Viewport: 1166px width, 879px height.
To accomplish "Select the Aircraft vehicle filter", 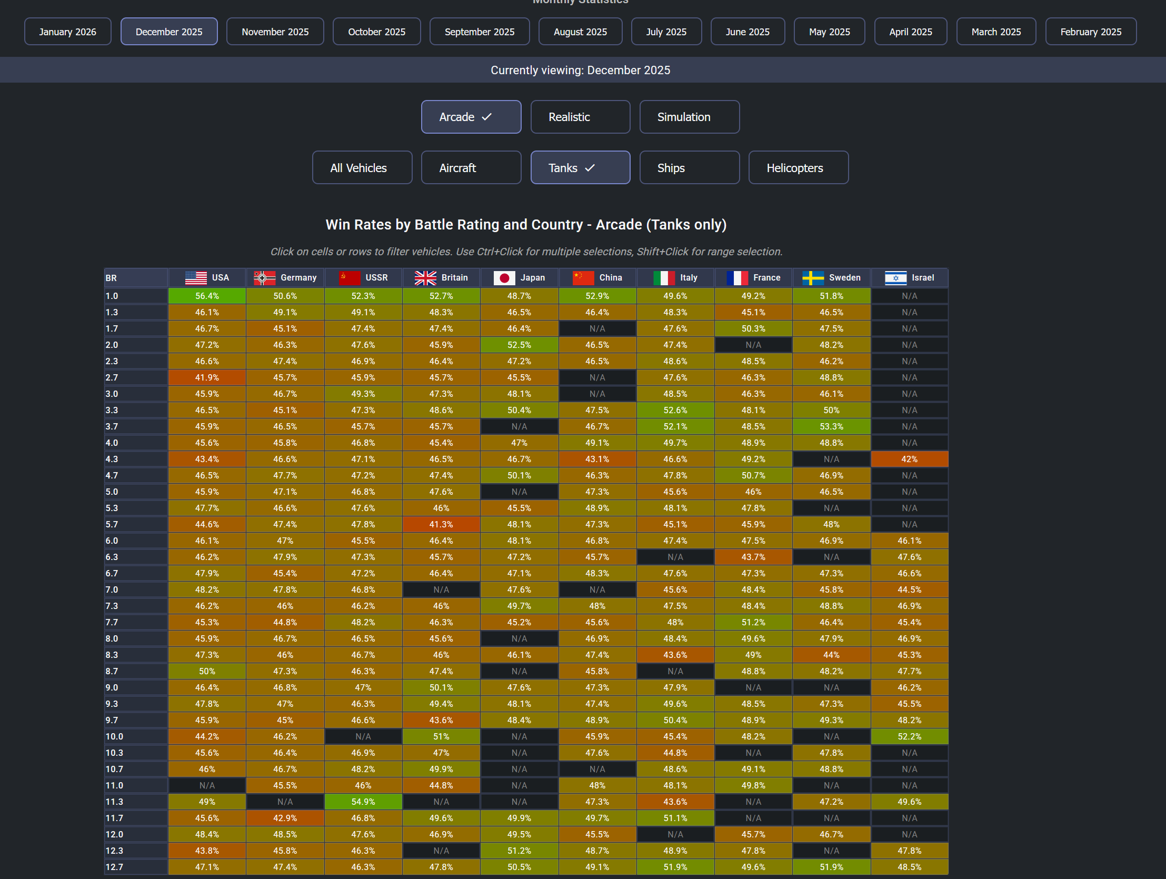I will 471,168.
